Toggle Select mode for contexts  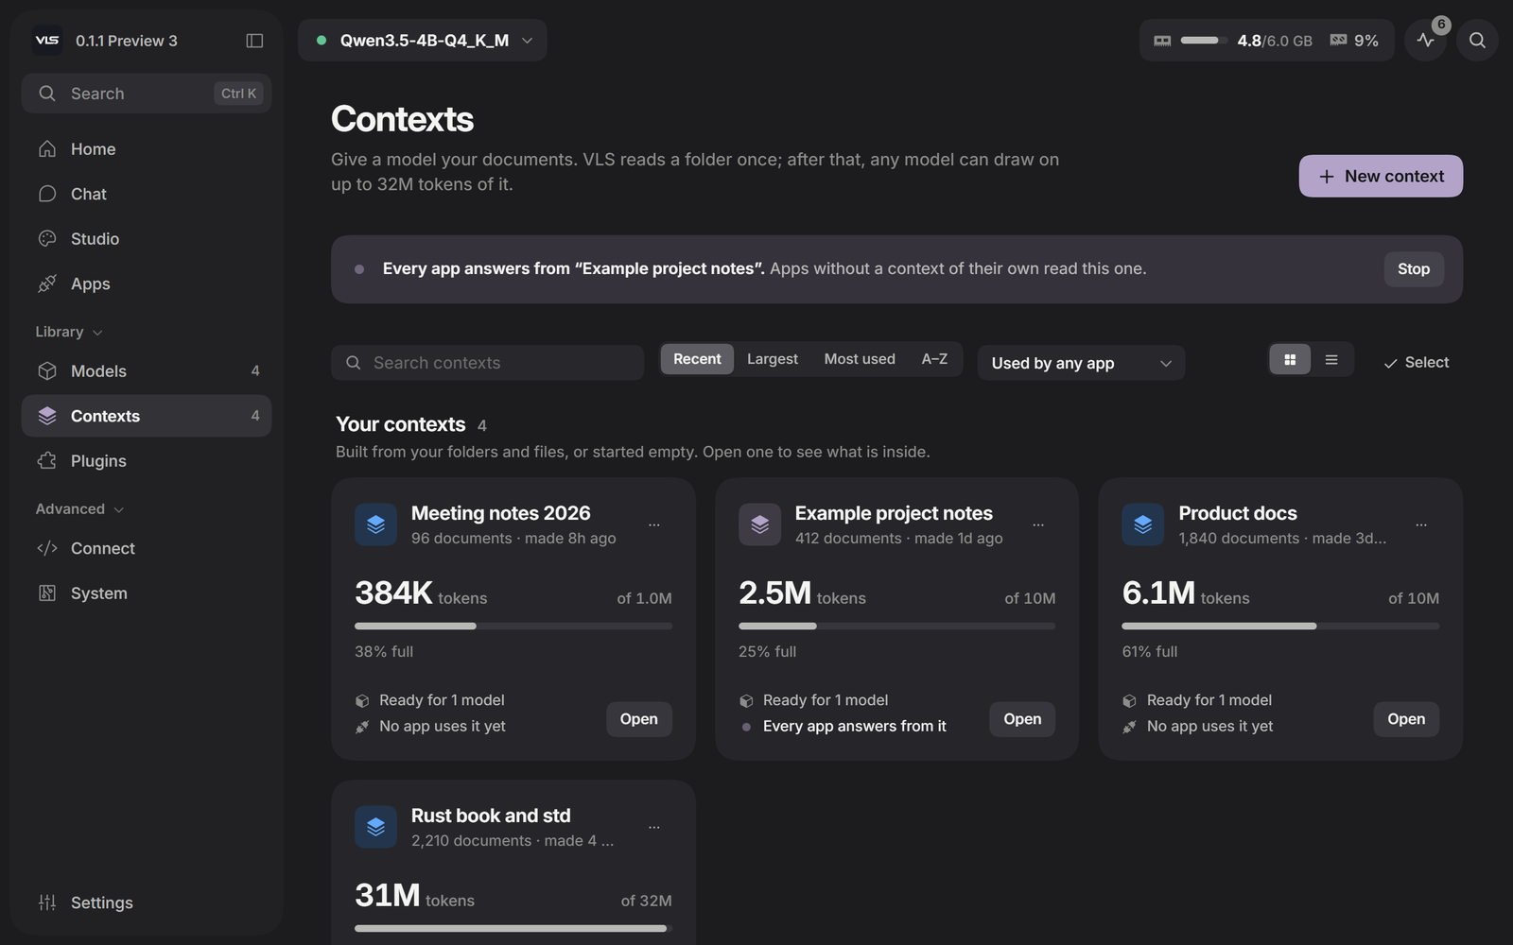(x=1416, y=363)
